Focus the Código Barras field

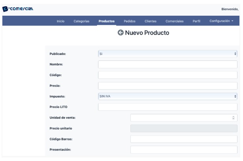[184, 139]
